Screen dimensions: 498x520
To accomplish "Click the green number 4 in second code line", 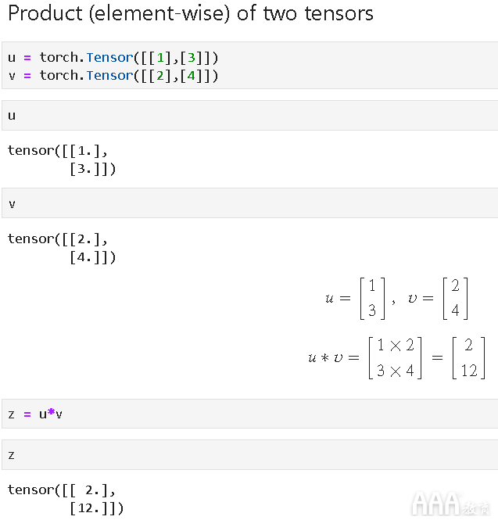I will pos(192,76).
